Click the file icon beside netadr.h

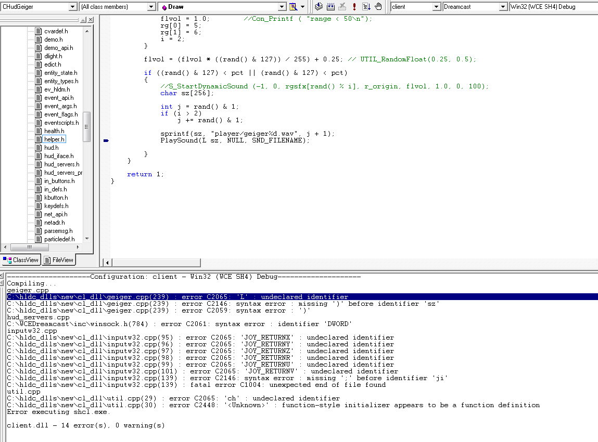click(x=38, y=223)
